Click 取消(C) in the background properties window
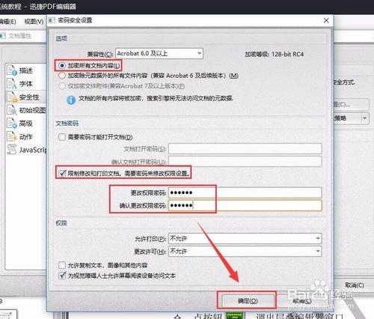374x319 pixels. click(x=355, y=285)
